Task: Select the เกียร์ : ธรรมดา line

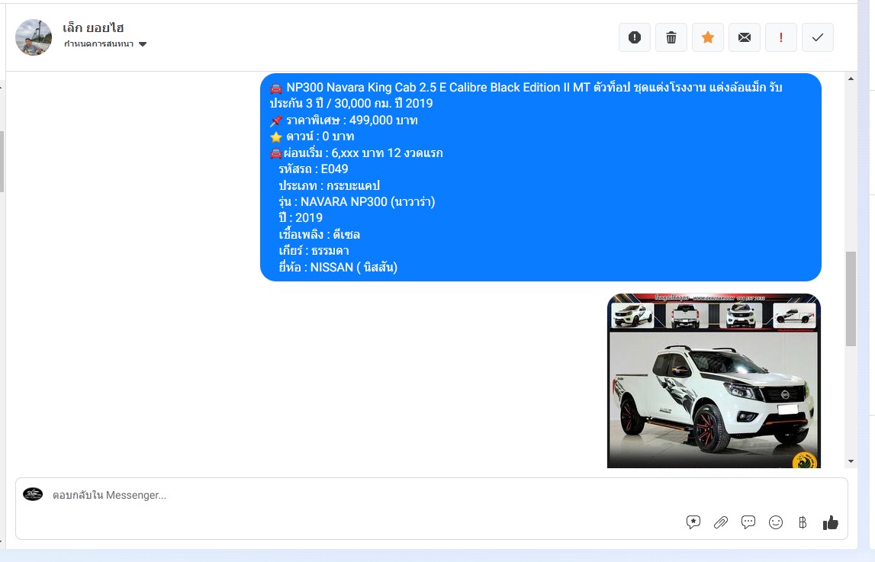Action: tap(314, 251)
